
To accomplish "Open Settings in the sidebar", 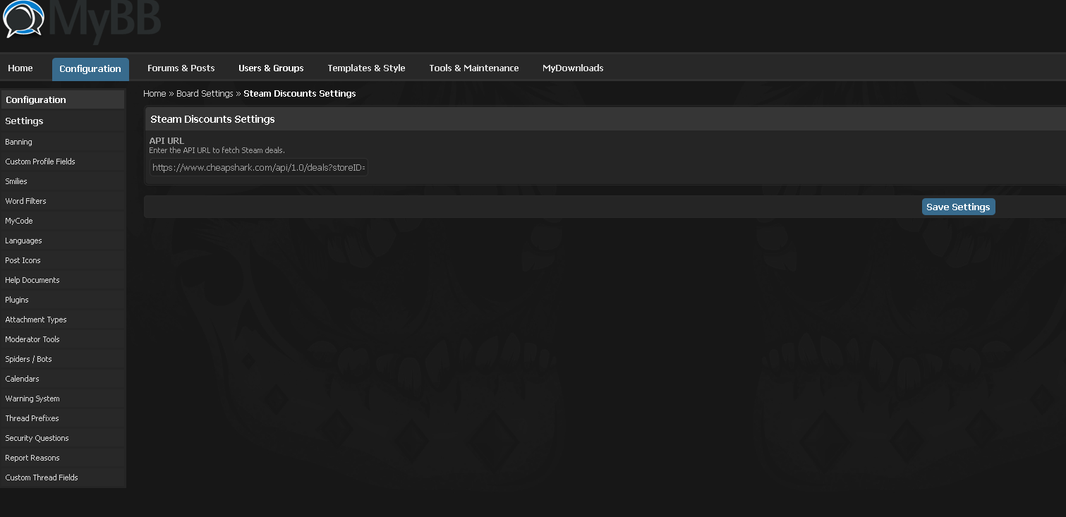I will pyautogui.click(x=24, y=121).
